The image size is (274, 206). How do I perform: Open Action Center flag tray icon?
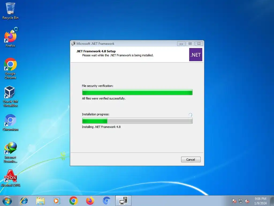pyautogui.click(x=234, y=201)
